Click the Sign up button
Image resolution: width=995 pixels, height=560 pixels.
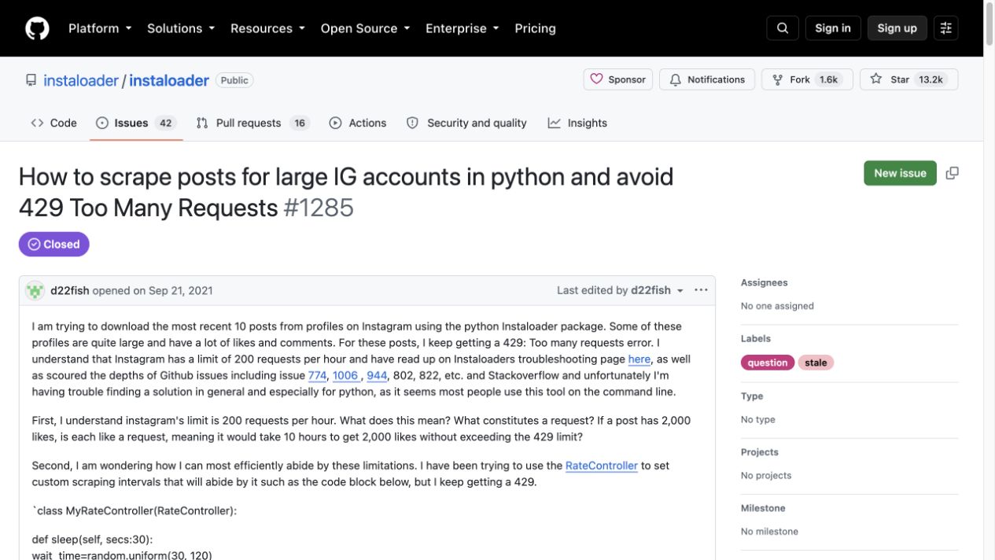pyautogui.click(x=897, y=28)
